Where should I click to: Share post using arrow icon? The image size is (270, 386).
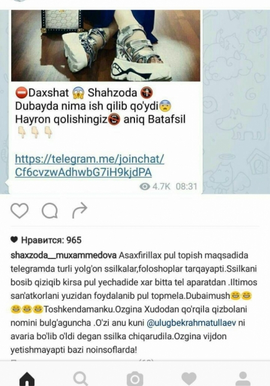pyautogui.click(x=80, y=210)
